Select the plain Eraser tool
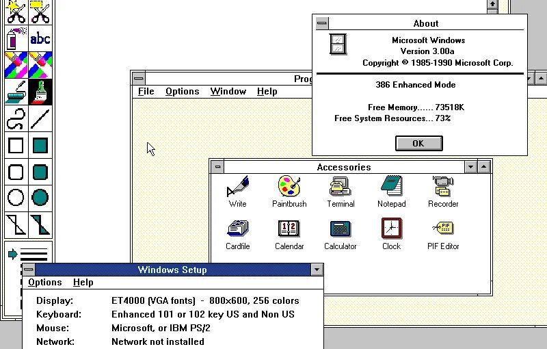Viewport: 547px width, 349px height. pos(40,65)
